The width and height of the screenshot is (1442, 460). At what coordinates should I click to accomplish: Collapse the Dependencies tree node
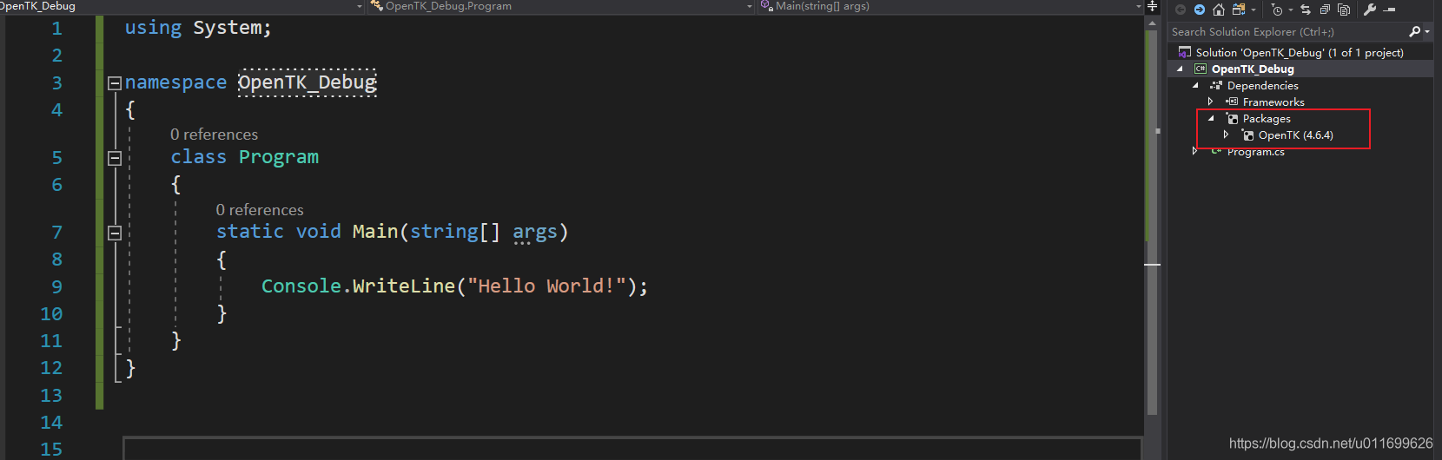1195,86
